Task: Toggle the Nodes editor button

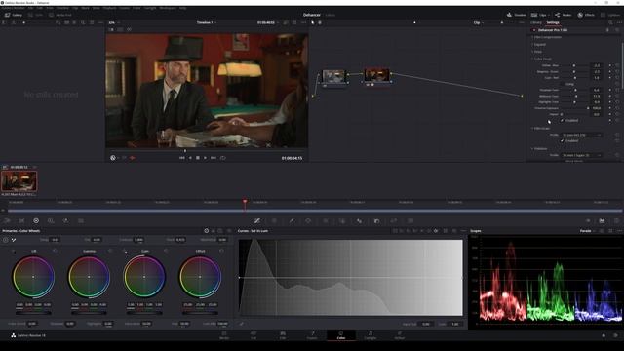Action: coord(564,15)
